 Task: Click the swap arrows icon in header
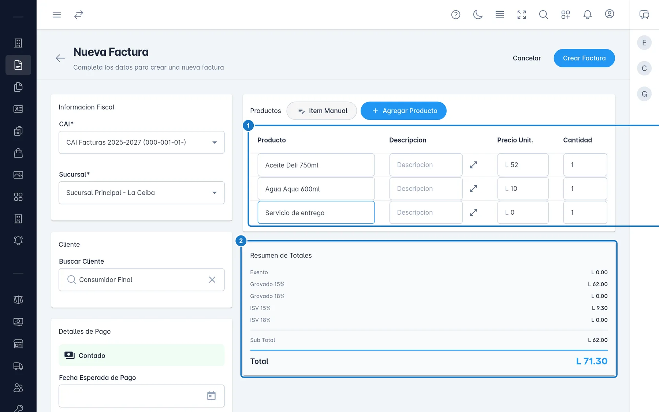pos(79,15)
